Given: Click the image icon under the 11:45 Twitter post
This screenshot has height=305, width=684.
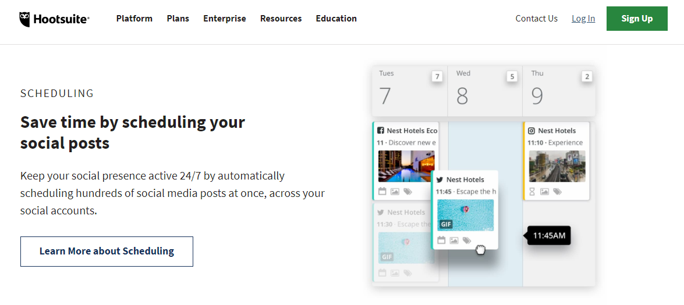Looking at the screenshot, I should [454, 240].
